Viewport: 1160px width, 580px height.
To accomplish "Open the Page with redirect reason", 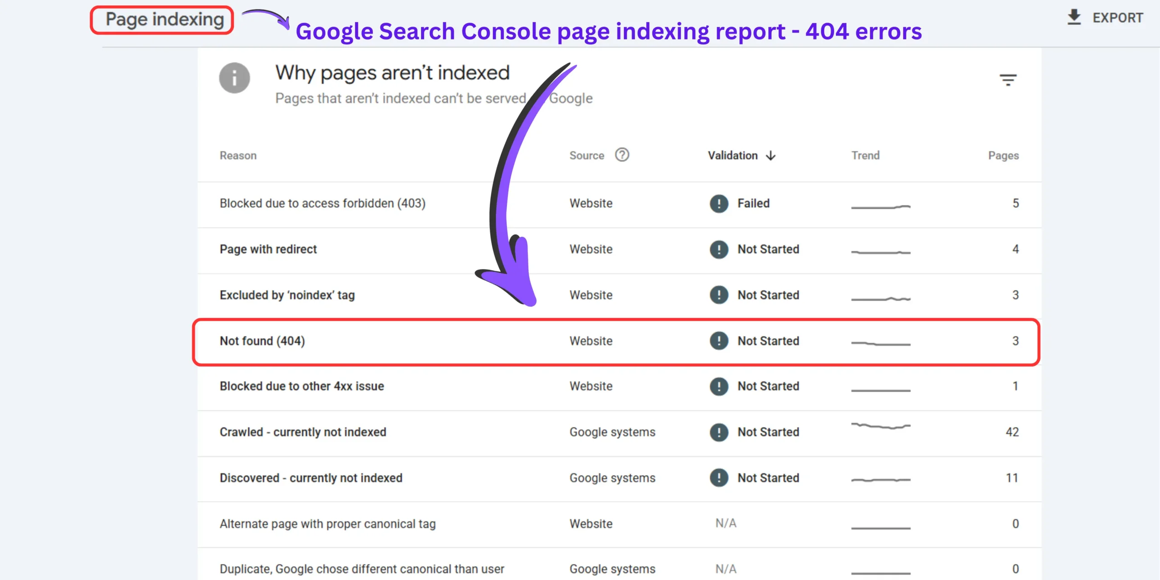I will coord(268,249).
